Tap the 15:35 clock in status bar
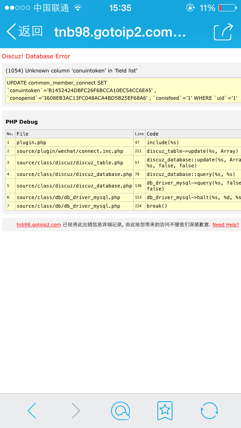Screen dimensions: 241x428 [x=120, y=8]
